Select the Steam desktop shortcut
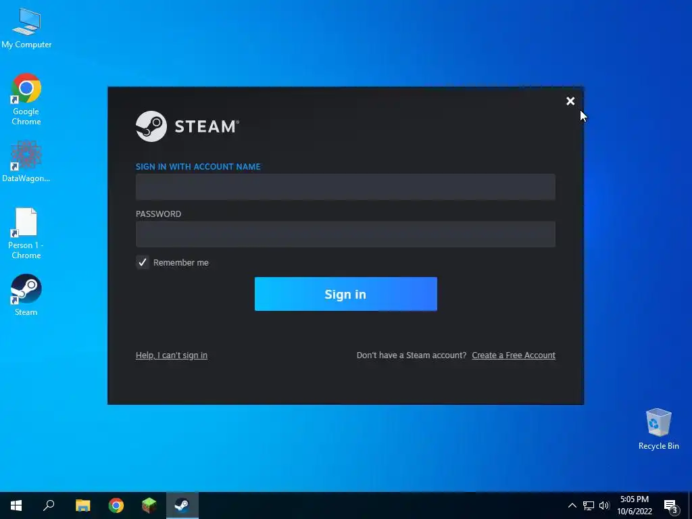 26,295
